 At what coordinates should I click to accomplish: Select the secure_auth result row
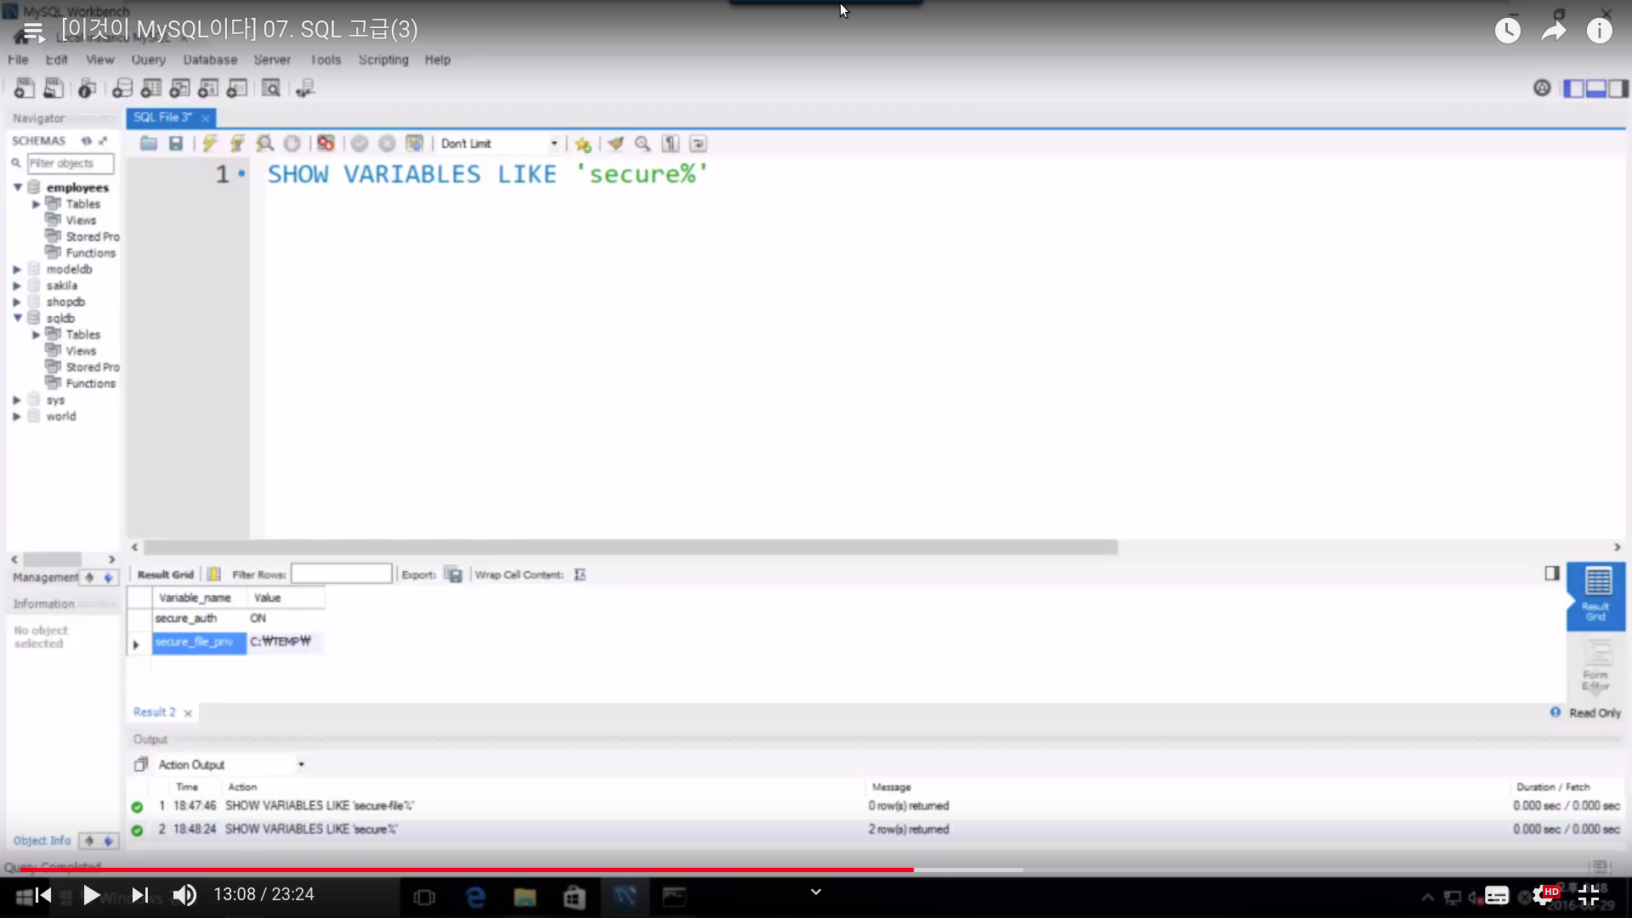coord(225,618)
